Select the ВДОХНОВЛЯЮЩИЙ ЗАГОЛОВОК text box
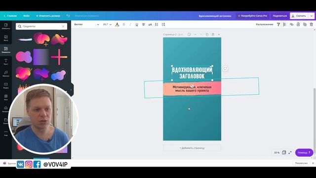 (x=192, y=73)
